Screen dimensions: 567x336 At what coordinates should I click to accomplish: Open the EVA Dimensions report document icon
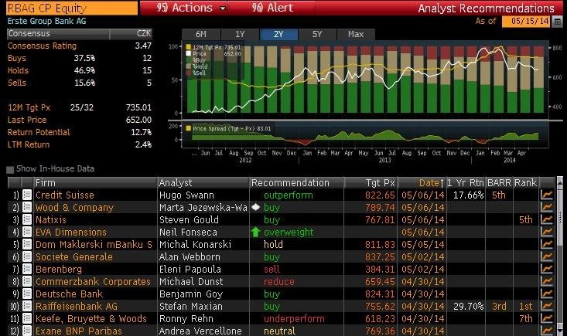[27, 232]
